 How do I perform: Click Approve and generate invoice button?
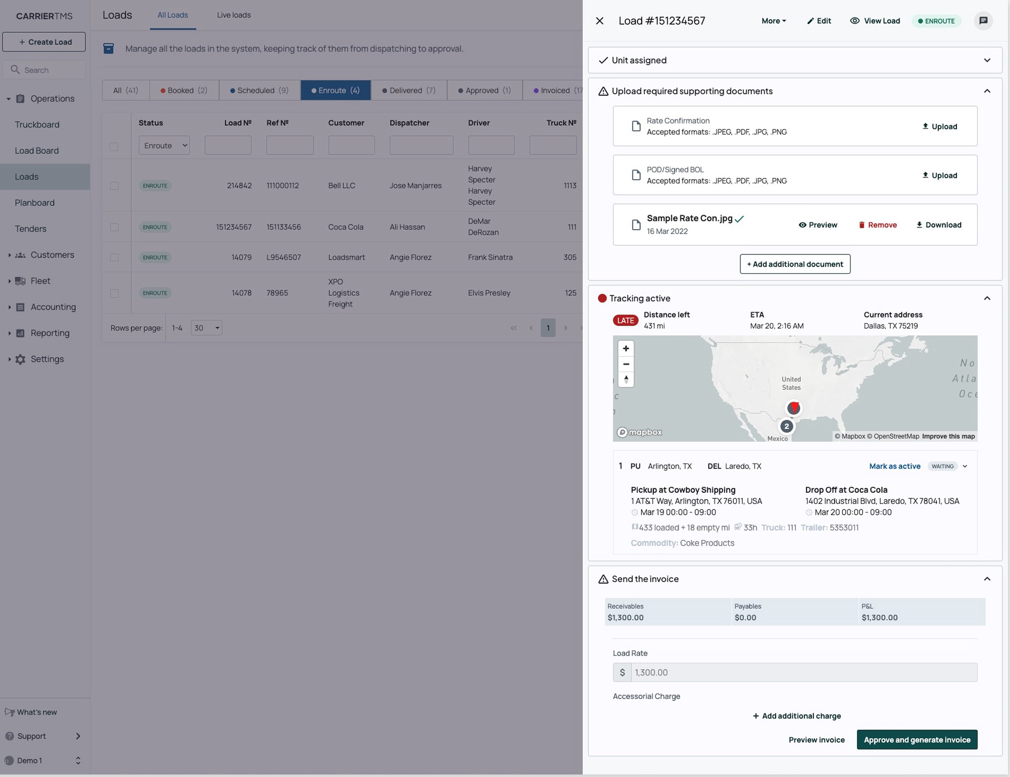(917, 740)
